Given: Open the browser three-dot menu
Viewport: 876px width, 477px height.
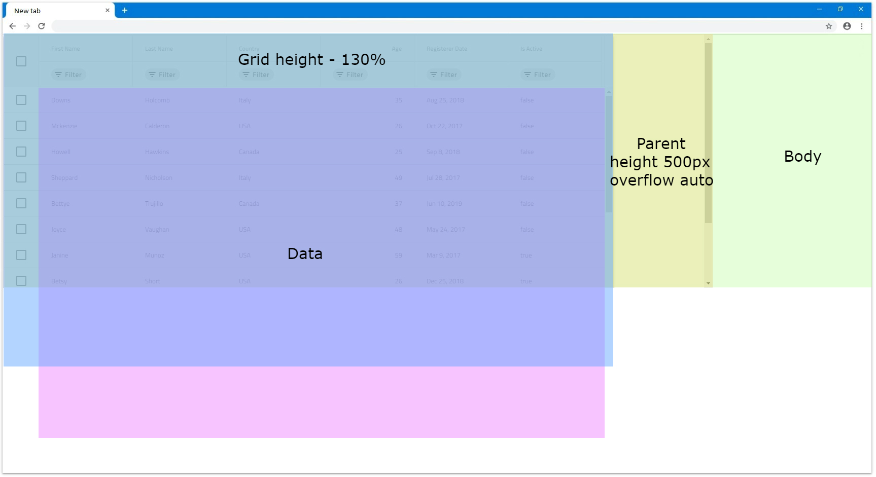Looking at the screenshot, I should [861, 26].
